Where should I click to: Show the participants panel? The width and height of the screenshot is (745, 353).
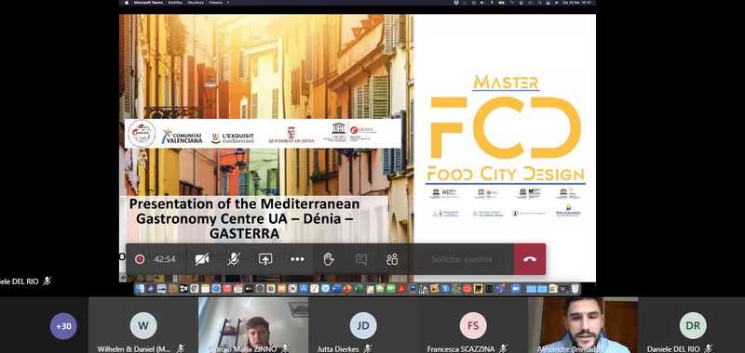392,259
